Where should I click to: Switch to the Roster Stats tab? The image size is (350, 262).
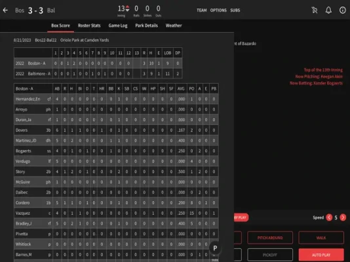pyautogui.click(x=89, y=26)
